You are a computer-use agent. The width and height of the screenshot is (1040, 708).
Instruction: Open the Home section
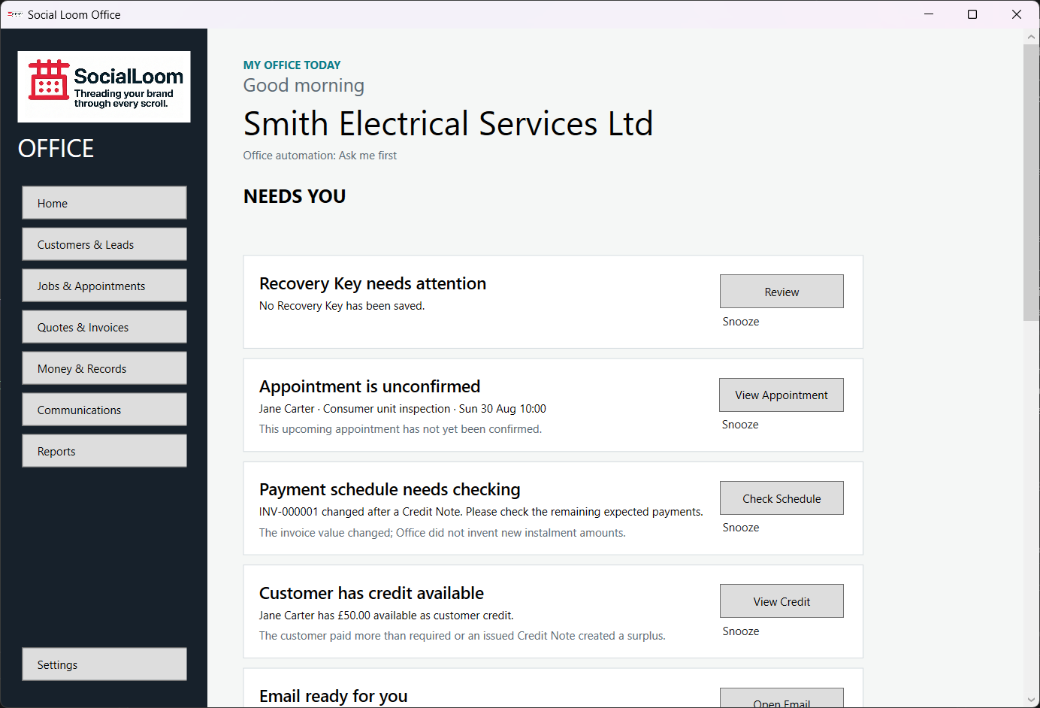pos(104,203)
